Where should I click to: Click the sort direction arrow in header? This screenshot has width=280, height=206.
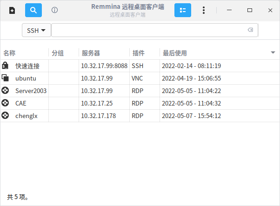pyautogui.click(x=273, y=52)
